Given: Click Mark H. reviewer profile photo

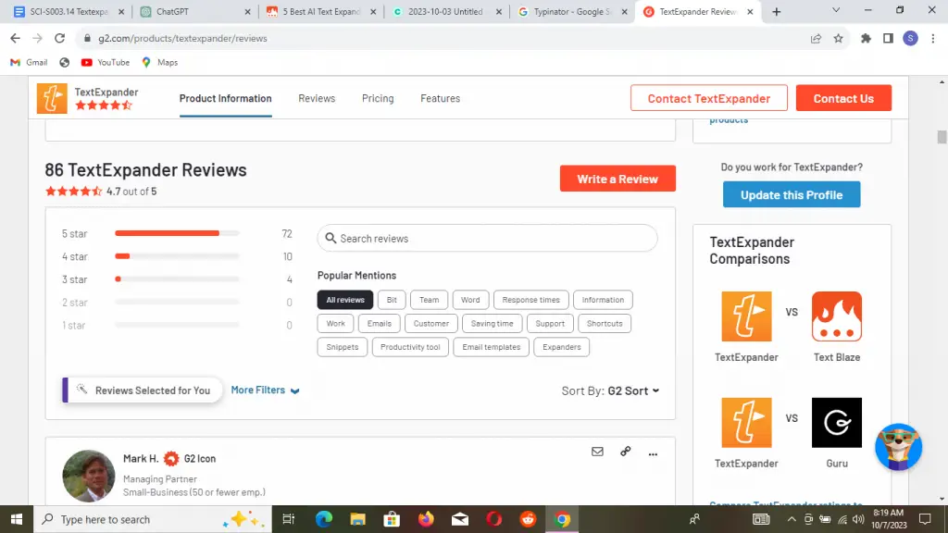Looking at the screenshot, I should tap(89, 477).
